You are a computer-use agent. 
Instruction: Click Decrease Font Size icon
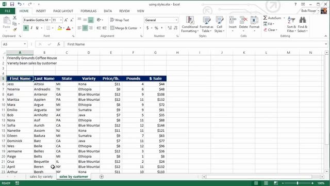point(72,20)
